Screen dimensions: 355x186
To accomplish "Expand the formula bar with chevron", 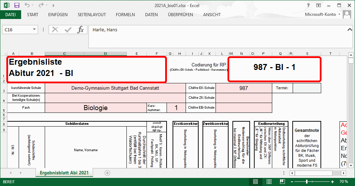I will tap(350, 30).
